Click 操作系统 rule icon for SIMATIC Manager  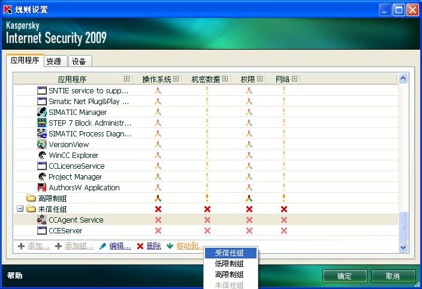[x=158, y=112]
